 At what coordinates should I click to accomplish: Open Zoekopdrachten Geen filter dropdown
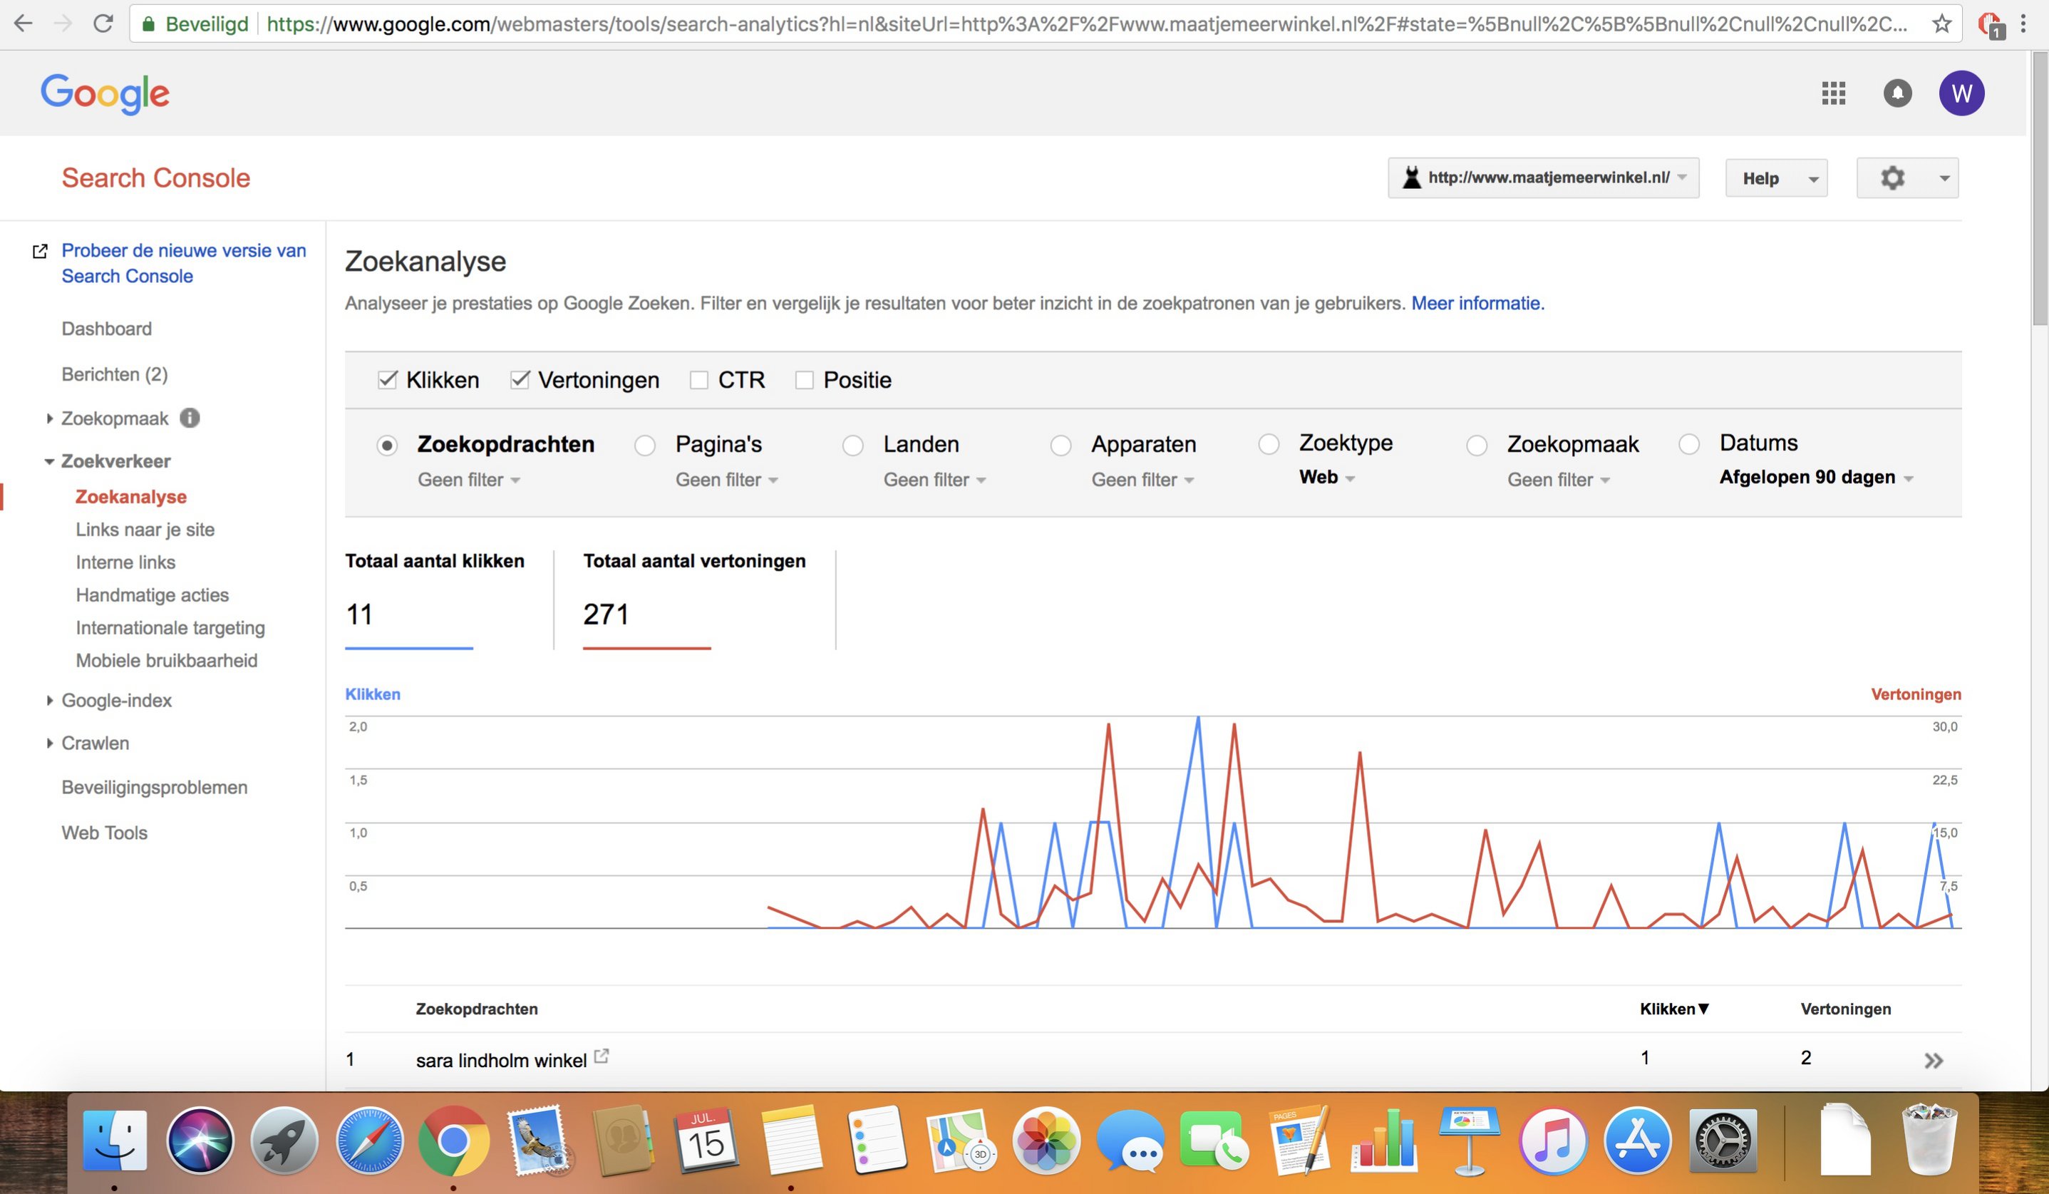tap(468, 480)
